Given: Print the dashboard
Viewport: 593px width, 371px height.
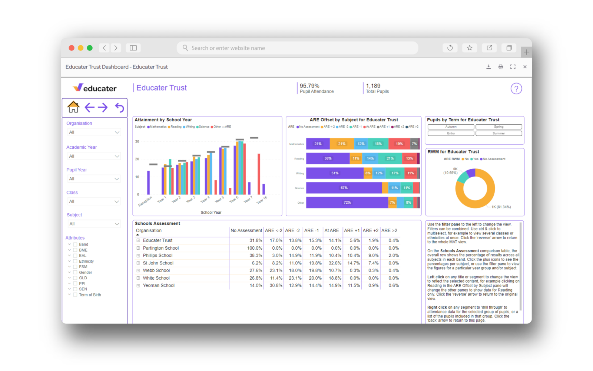Looking at the screenshot, I should tap(501, 67).
